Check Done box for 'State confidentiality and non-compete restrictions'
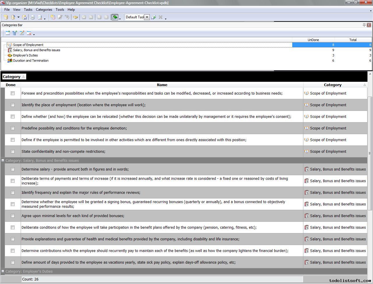 point(13,152)
